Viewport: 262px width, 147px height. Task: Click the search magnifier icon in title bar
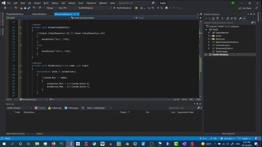click(153, 3)
